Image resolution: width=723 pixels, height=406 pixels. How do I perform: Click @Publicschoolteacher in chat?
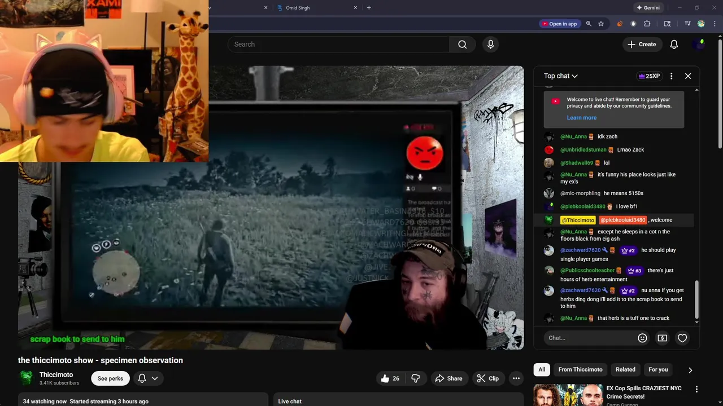[x=587, y=270]
